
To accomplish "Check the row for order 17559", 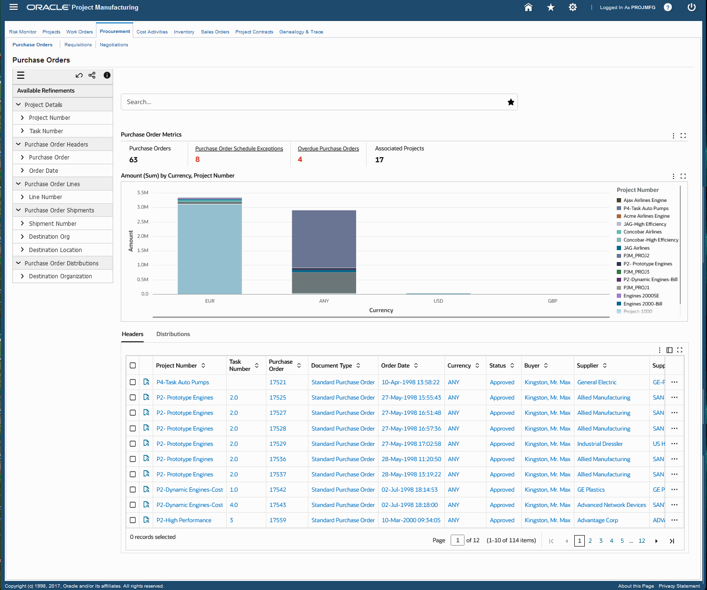I will [133, 520].
